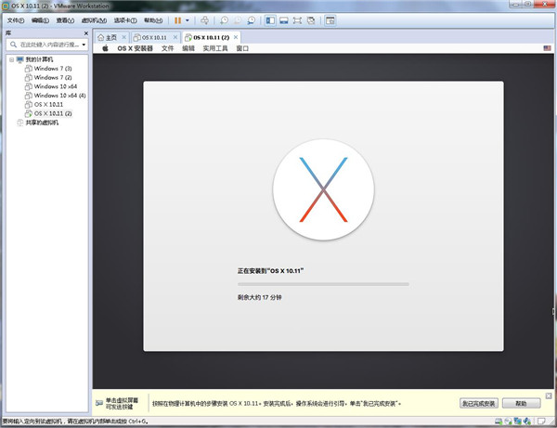Select Windows 10 x64 (4) virtual machine
This screenshot has height=428, width=557.
tap(59, 96)
